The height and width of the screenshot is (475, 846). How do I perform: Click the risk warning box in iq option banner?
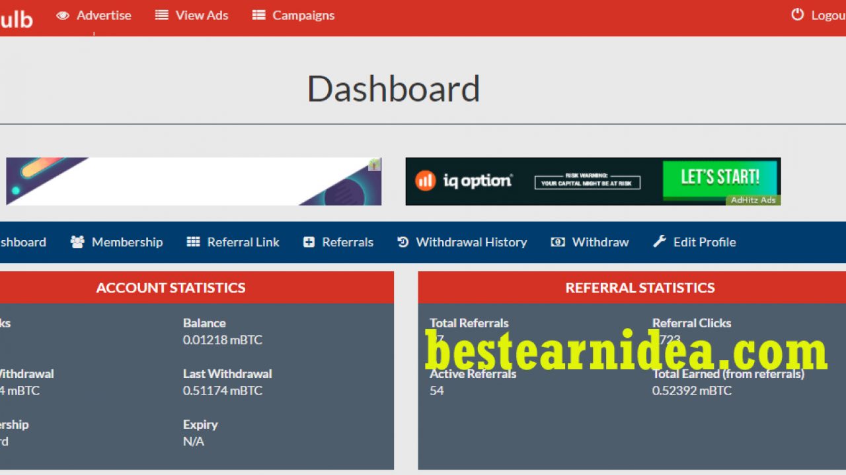[587, 181]
